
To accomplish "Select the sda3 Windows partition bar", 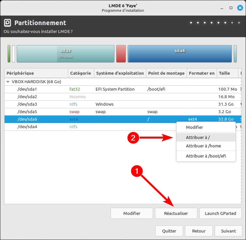I will [65, 53].
